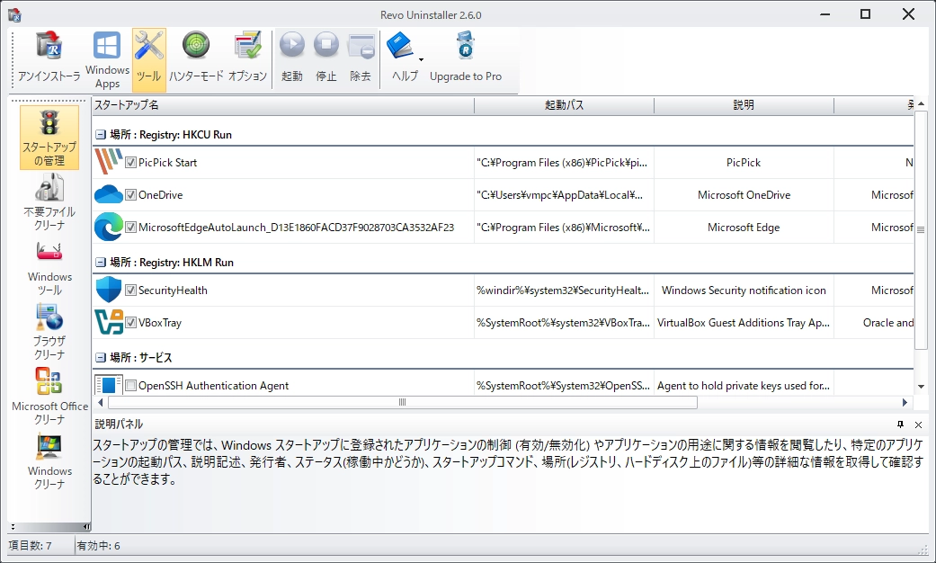936x563 pixels.
Task: Click vertical scrollbar up arrow in list
Action: click(x=921, y=104)
